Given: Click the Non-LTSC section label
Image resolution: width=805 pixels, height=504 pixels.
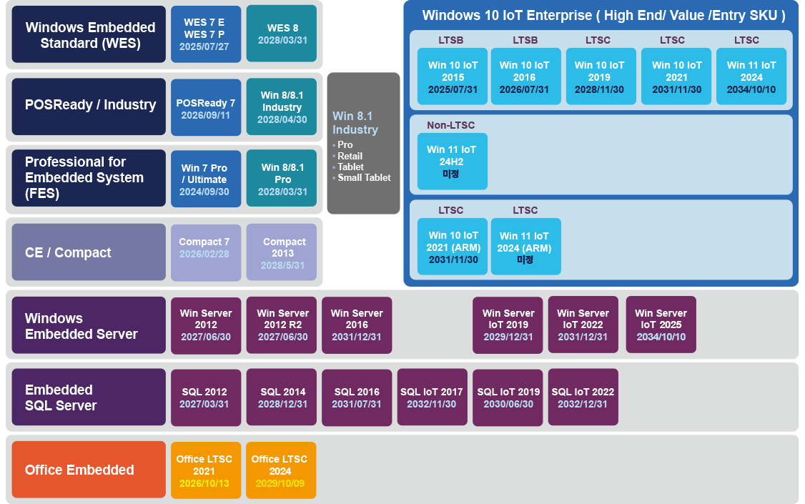Looking at the screenshot, I should click(x=451, y=125).
